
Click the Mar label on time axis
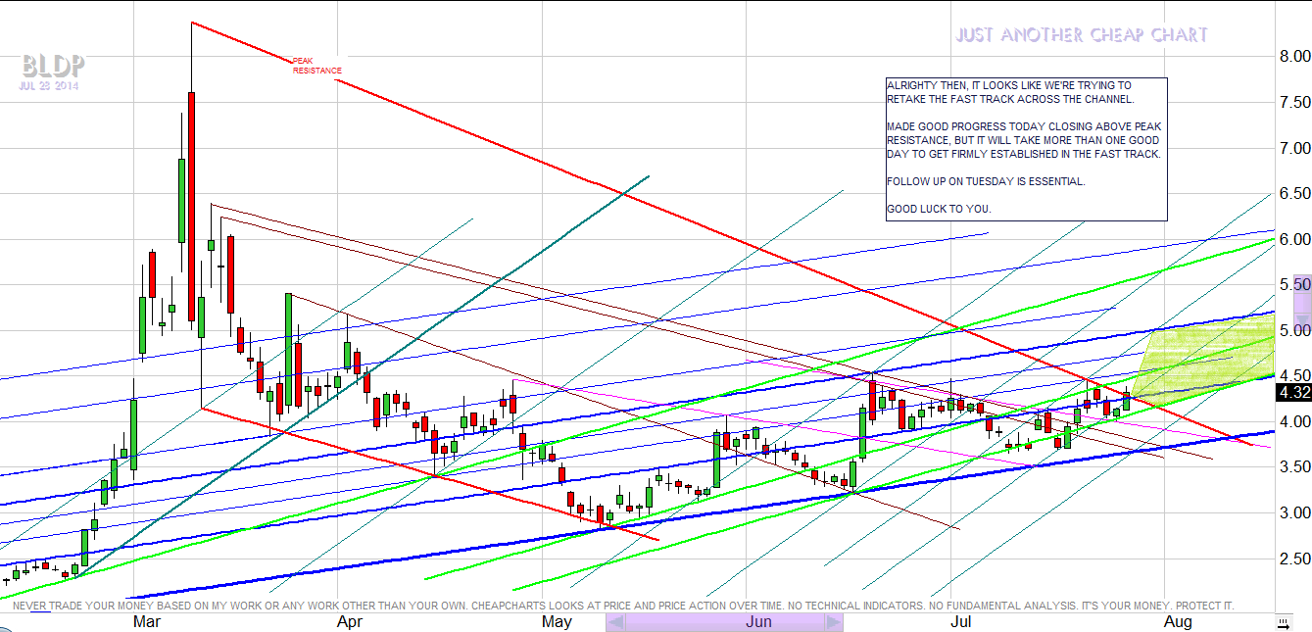[x=148, y=622]
